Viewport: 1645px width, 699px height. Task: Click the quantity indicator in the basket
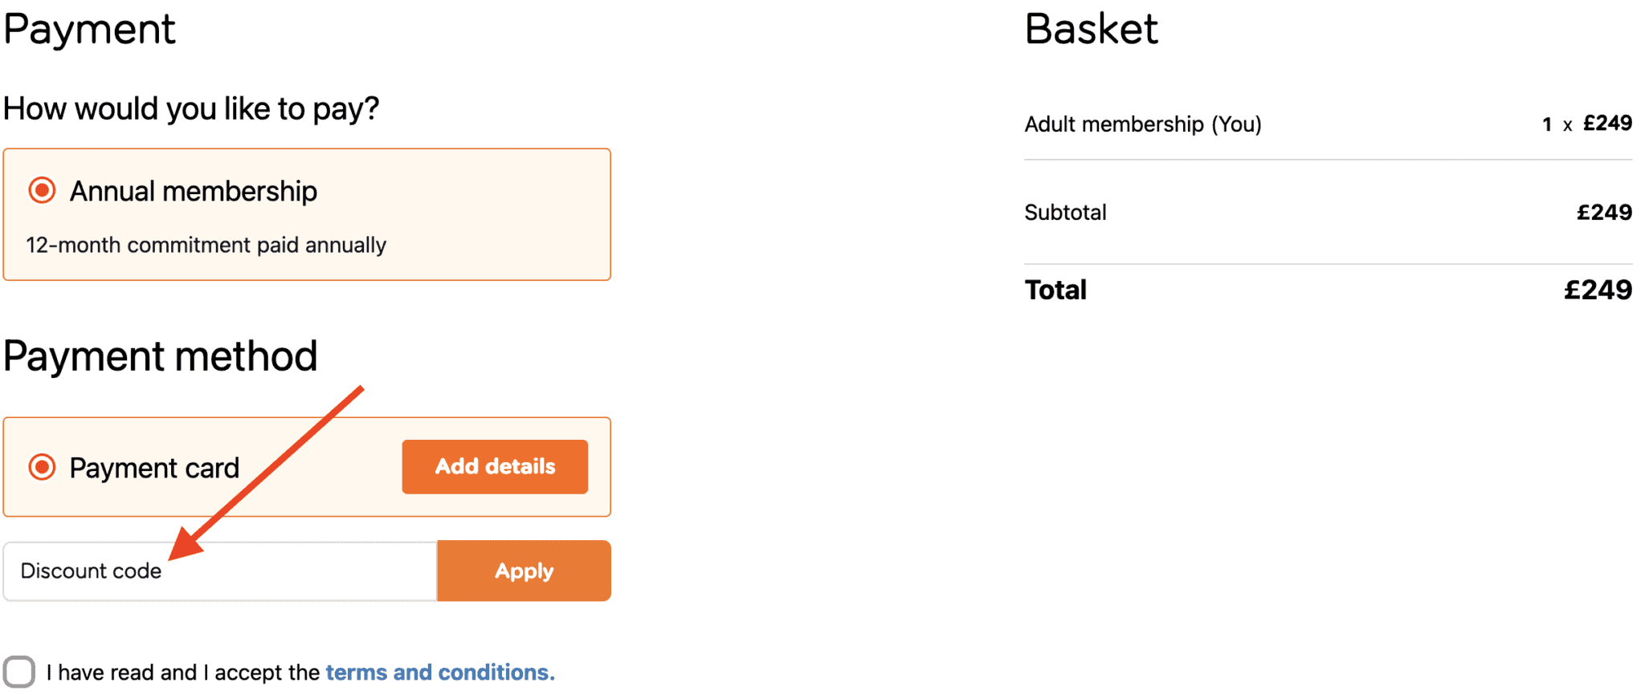pyautogui.click(x=1546, y=124)
